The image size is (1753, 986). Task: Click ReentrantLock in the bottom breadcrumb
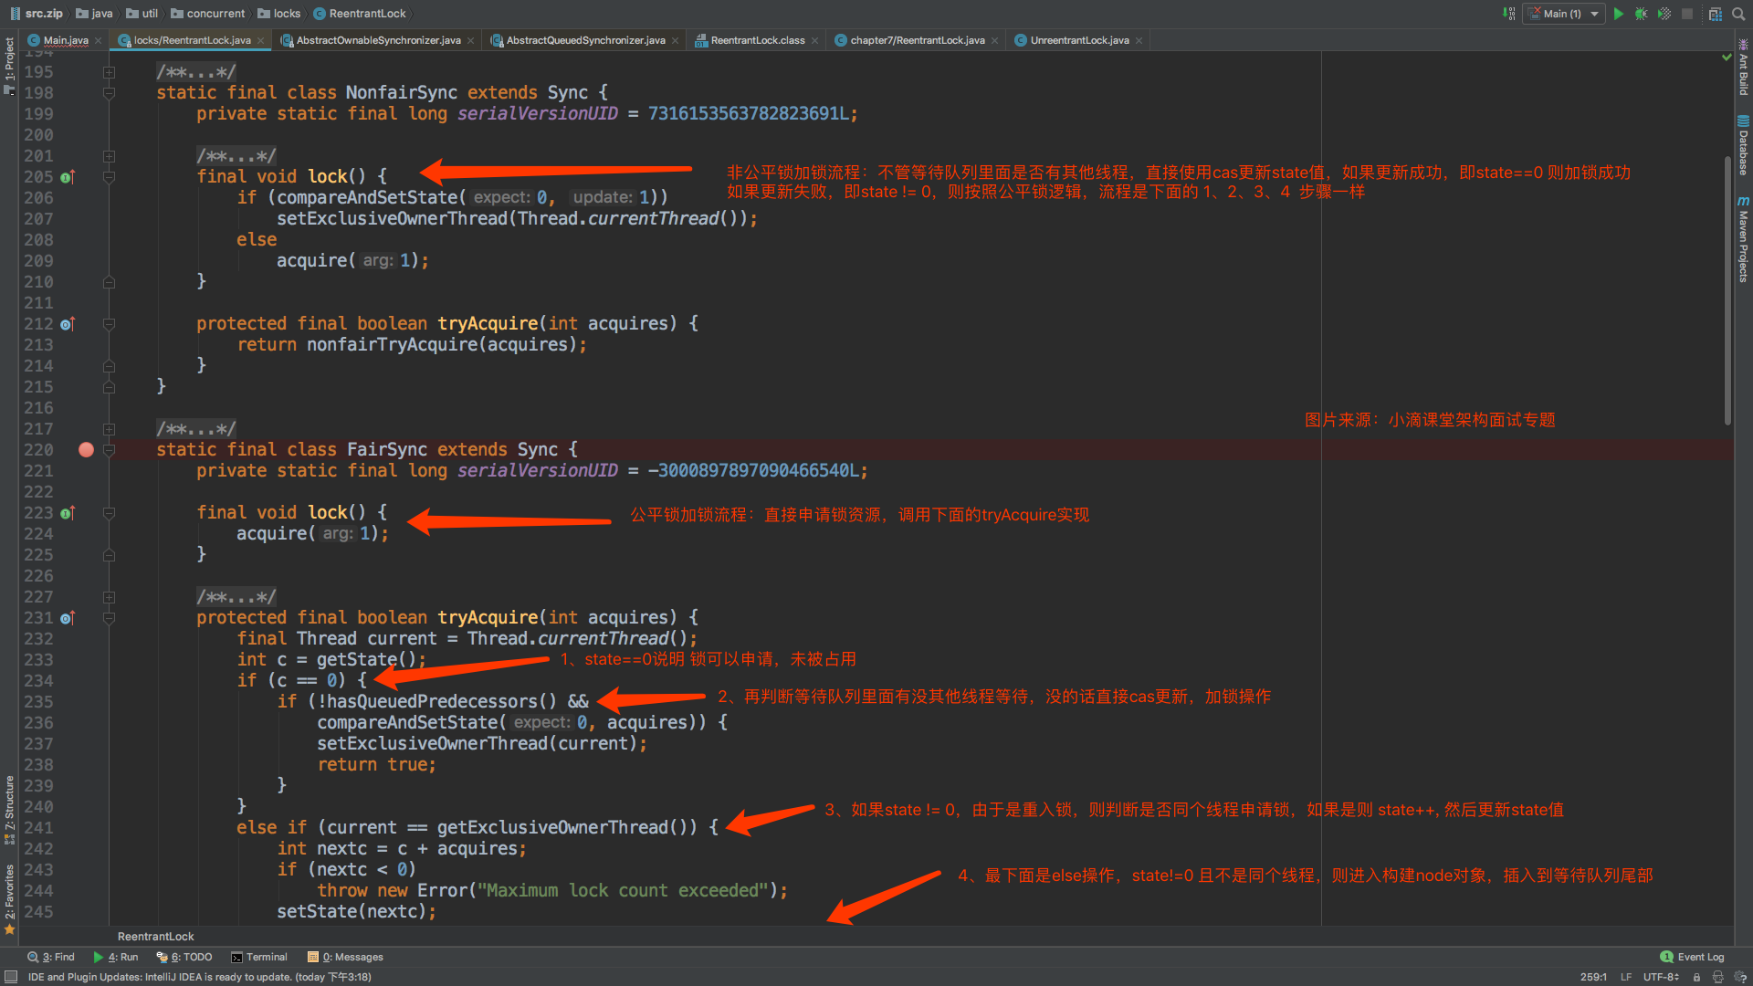[156, 937]
